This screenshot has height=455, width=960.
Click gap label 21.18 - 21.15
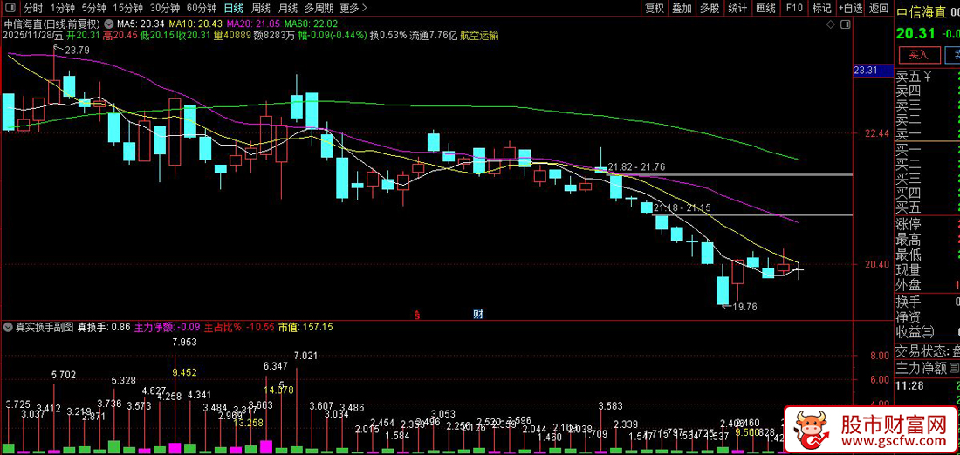[682, 208]
